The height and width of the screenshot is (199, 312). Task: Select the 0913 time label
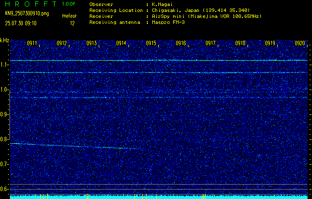(92, 43)
